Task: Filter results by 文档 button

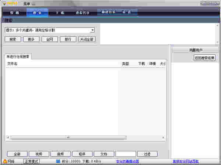Action: click(104, 154)
